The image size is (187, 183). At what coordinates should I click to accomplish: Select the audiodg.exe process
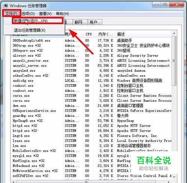pyautogui.click(x=23, y=80)
